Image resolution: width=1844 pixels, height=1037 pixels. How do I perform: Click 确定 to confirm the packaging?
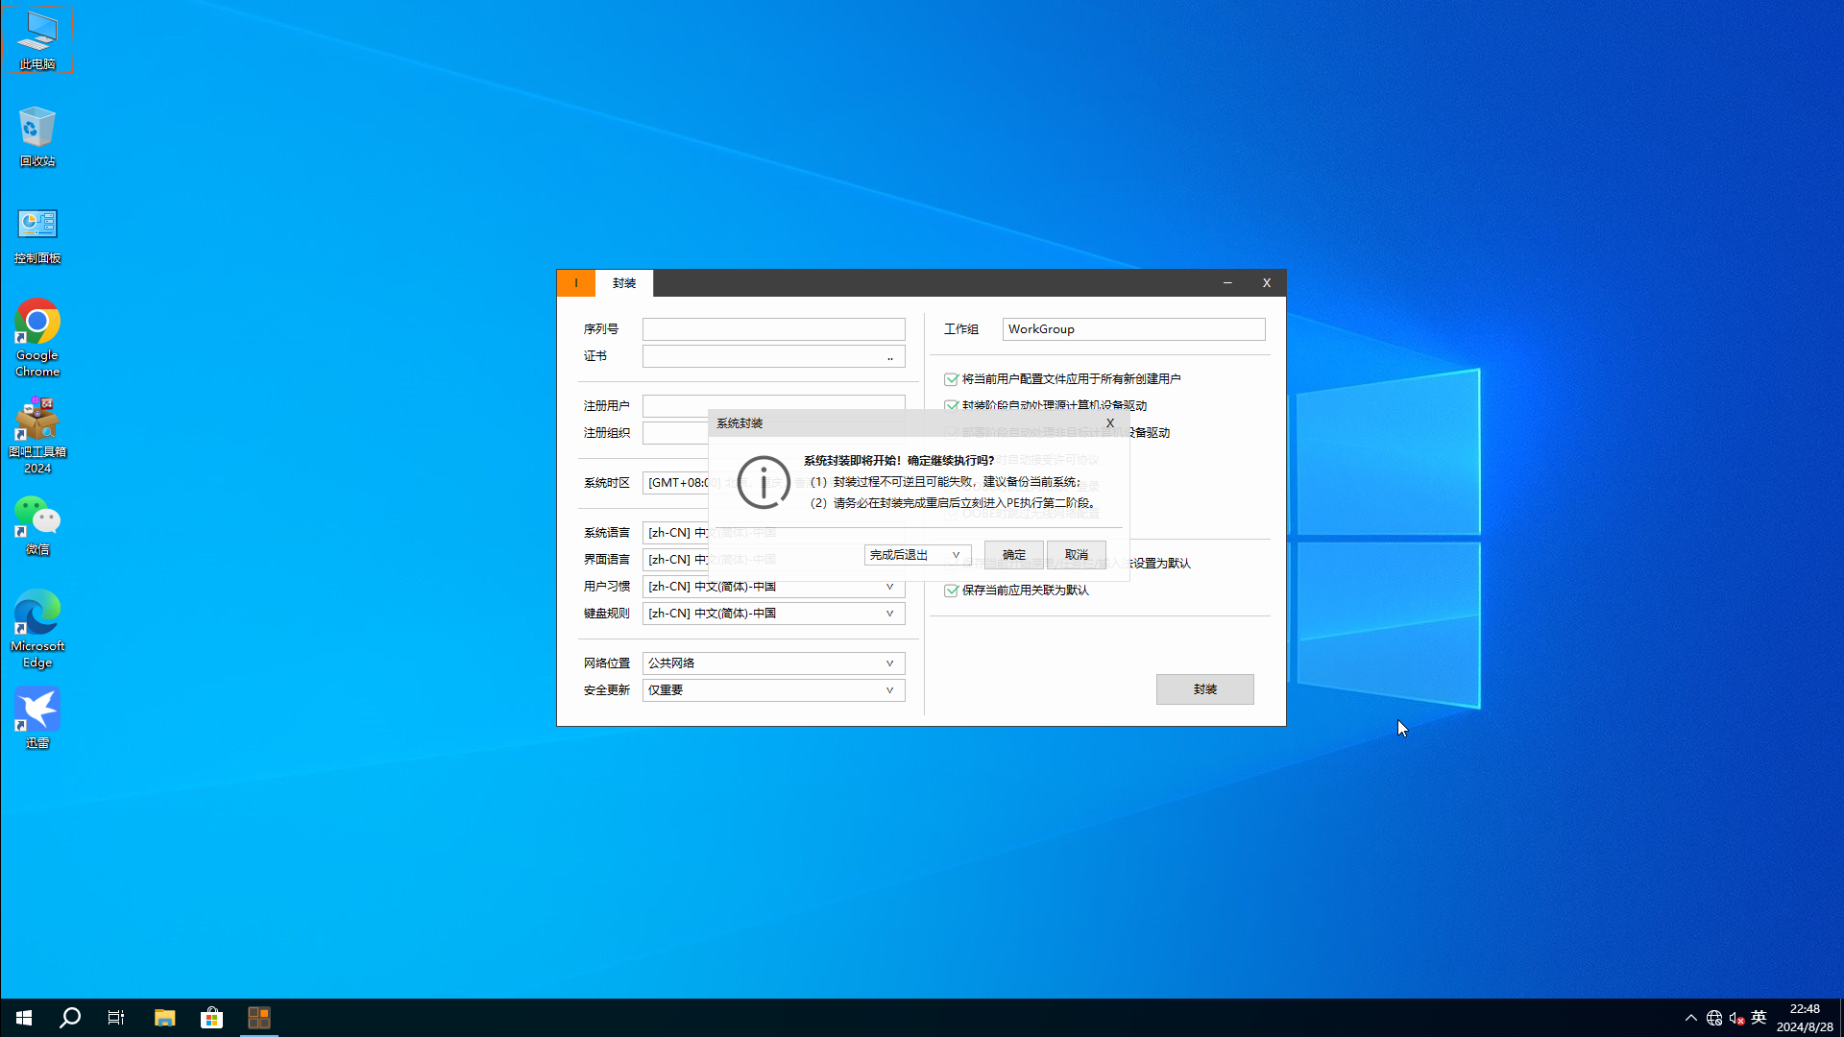pos(1014,555)
